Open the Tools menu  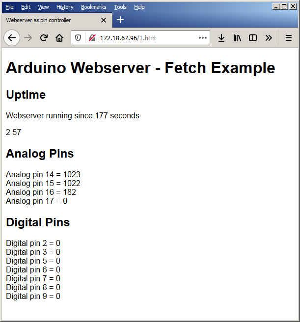120,7
